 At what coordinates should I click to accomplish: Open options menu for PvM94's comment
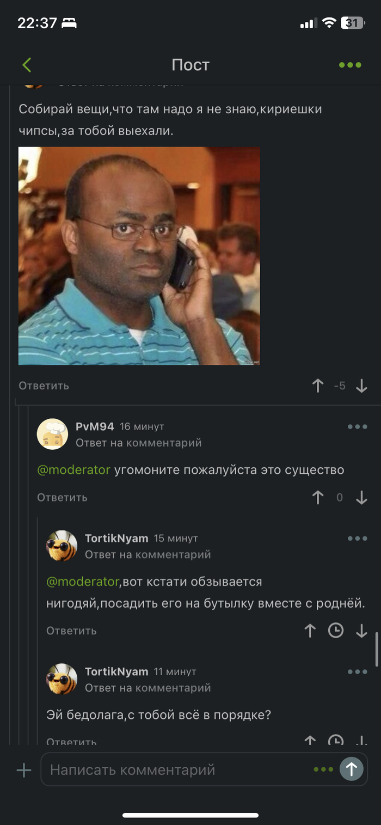pos(358,426)
